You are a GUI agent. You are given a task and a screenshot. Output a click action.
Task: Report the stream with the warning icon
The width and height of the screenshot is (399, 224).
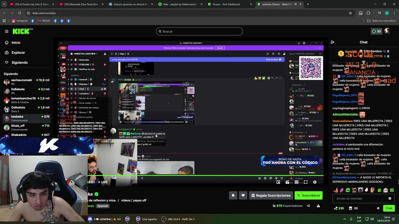tap(318, 206)
